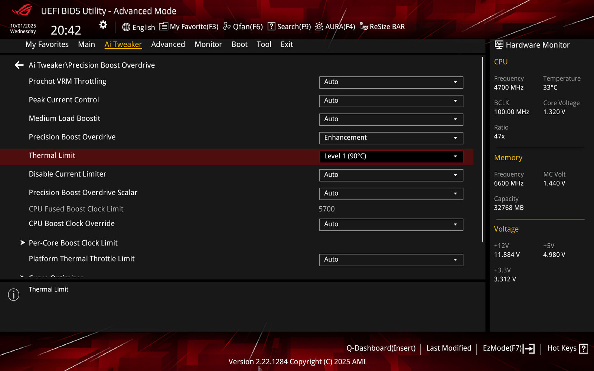Open AURA(F4) lighting settings
This screenshot has height=371, width=594.
pos(335,27)
